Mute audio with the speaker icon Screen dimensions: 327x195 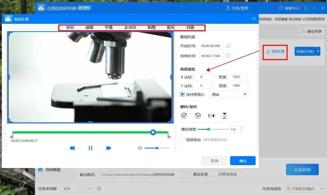tap(140, 148)
